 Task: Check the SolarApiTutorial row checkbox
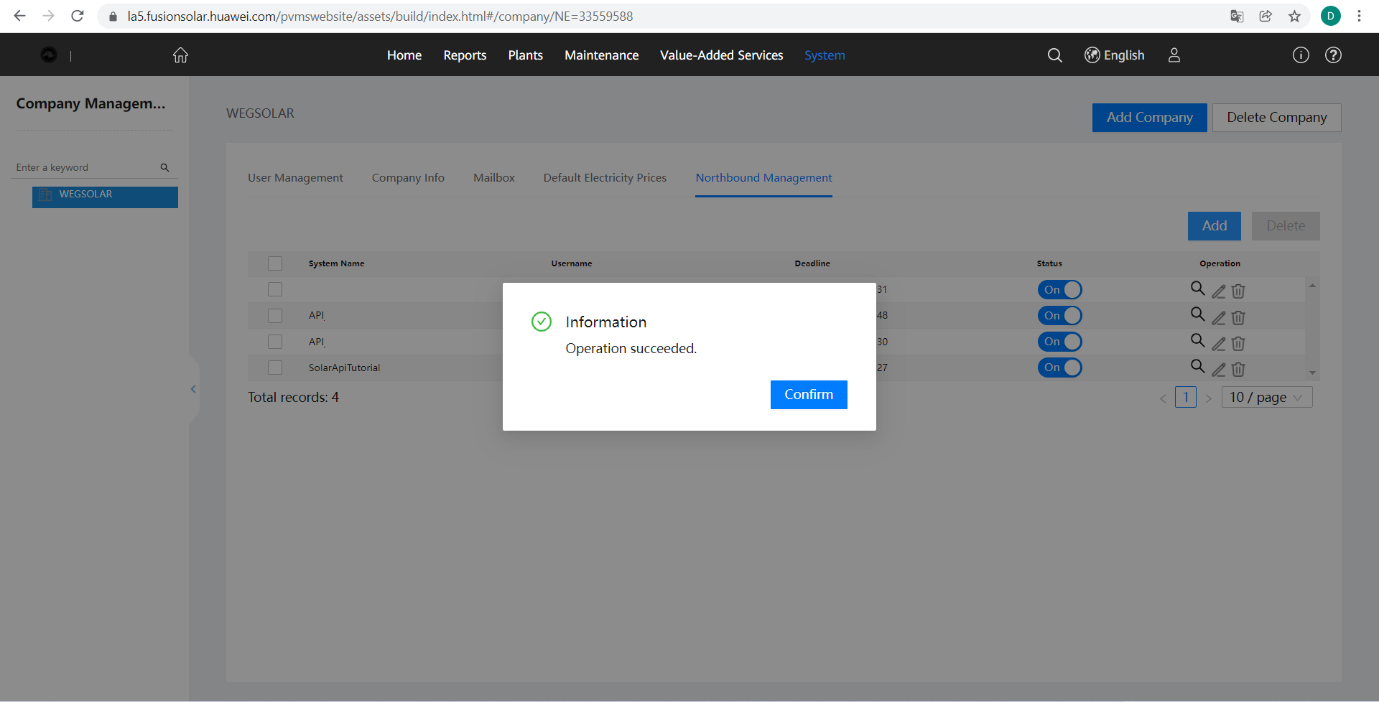(275, 368)
